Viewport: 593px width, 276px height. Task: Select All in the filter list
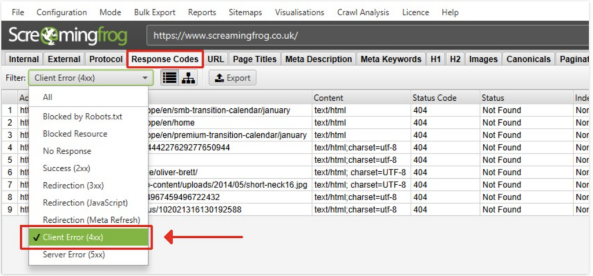[47, 97]
